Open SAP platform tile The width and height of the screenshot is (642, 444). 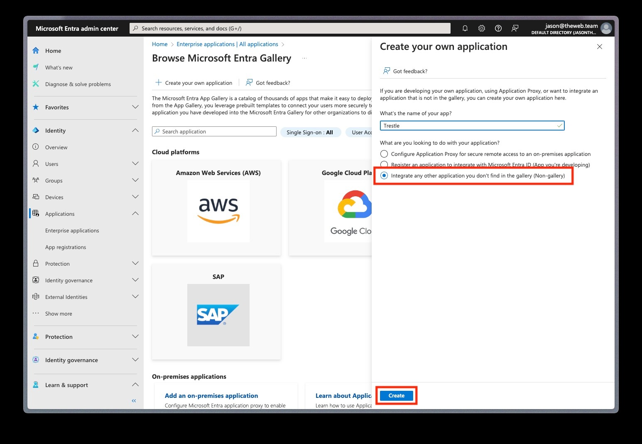(216, 312)
